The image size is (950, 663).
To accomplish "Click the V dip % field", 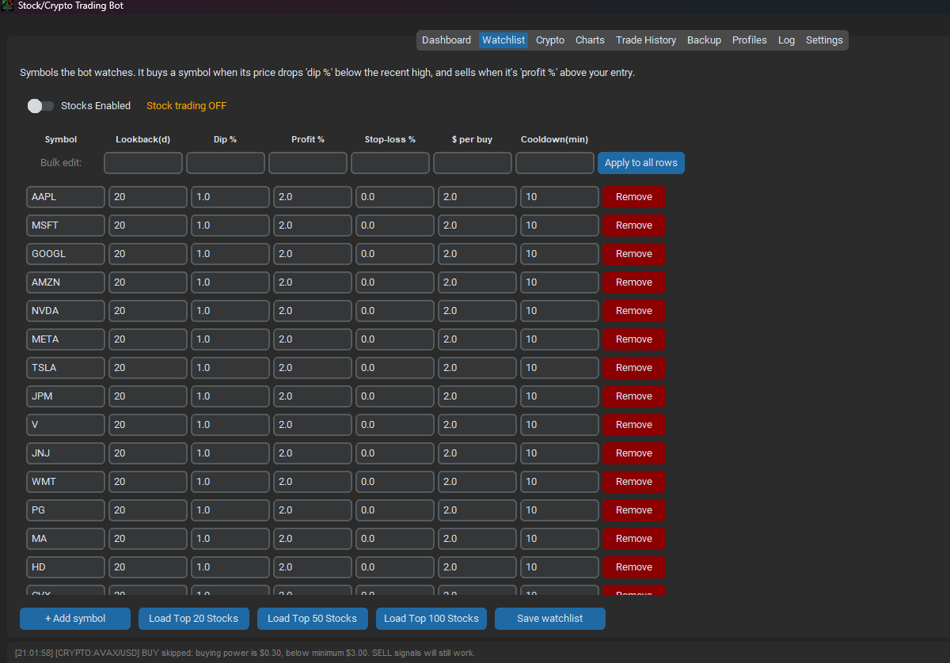I will point(230,425).
